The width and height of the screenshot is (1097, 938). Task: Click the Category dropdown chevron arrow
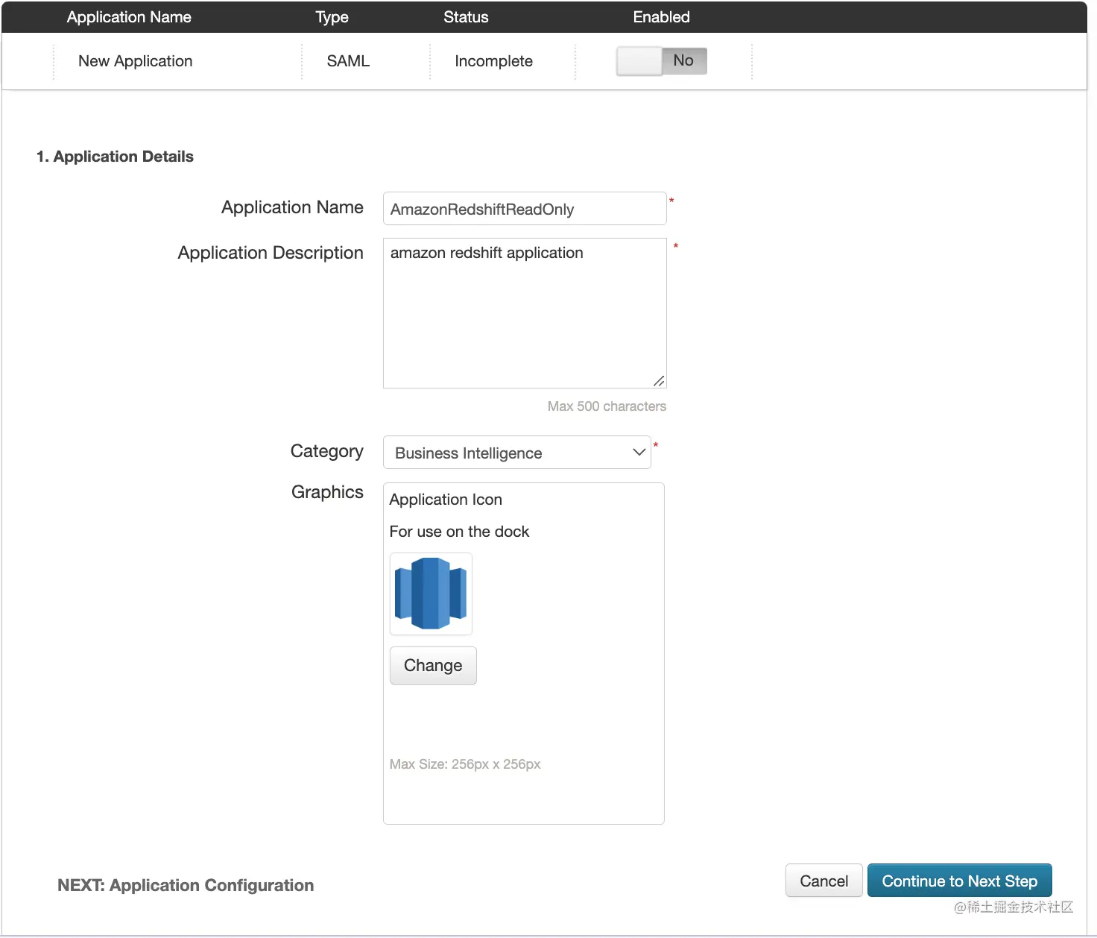click(x=639, y=453)
